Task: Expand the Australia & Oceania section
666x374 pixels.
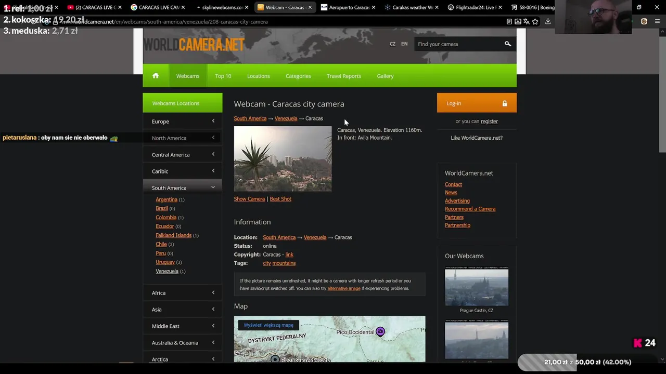Action: tap(183, 343)
